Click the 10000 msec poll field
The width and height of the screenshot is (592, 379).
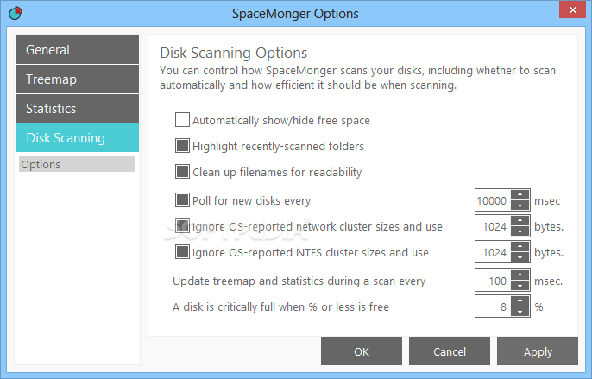[493, 200]
